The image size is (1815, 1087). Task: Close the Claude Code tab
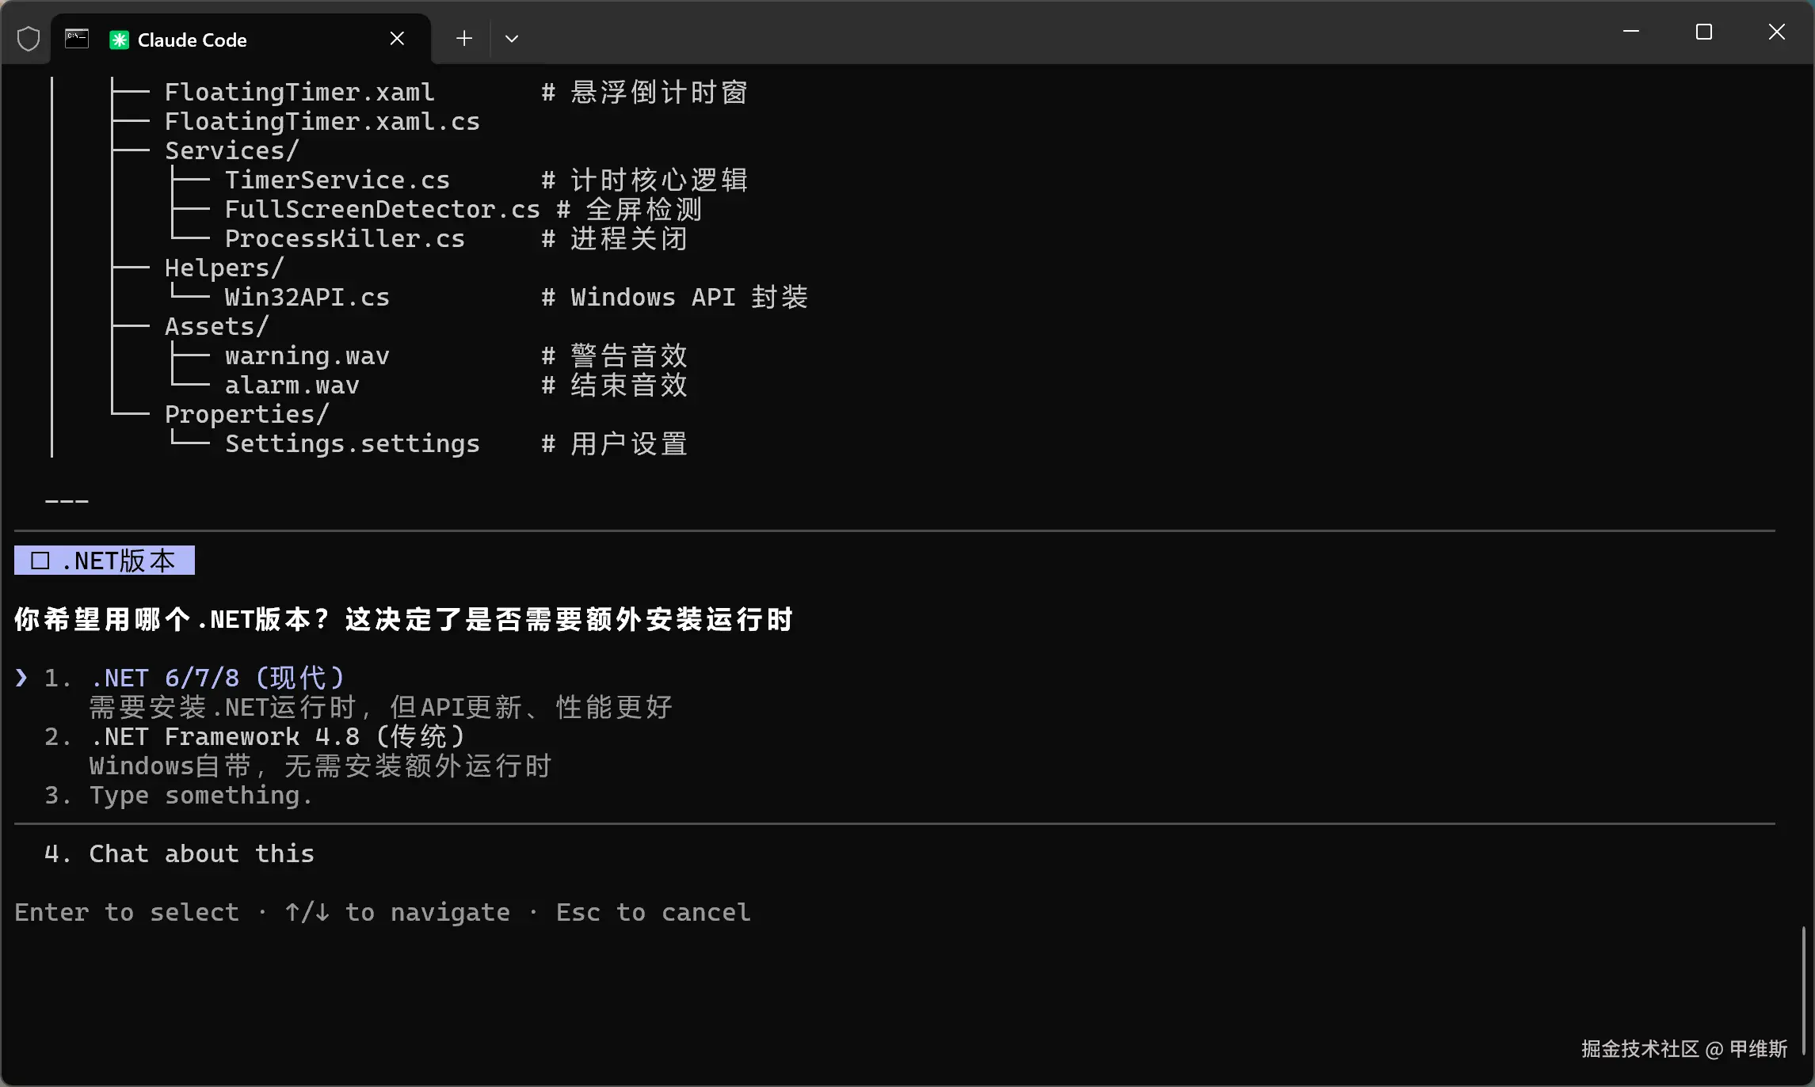(397, 39)
